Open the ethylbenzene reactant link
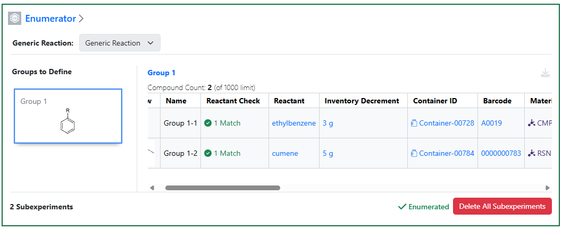 pyautogui.click(x=293, y=123)
